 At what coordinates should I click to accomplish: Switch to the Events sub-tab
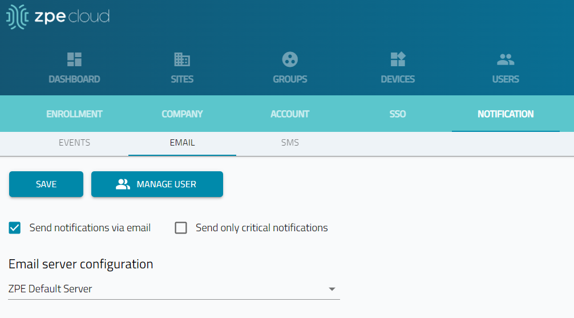click(x=74, y=143)
